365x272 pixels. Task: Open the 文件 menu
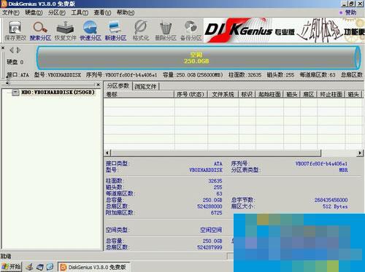[x=11, y=12]
